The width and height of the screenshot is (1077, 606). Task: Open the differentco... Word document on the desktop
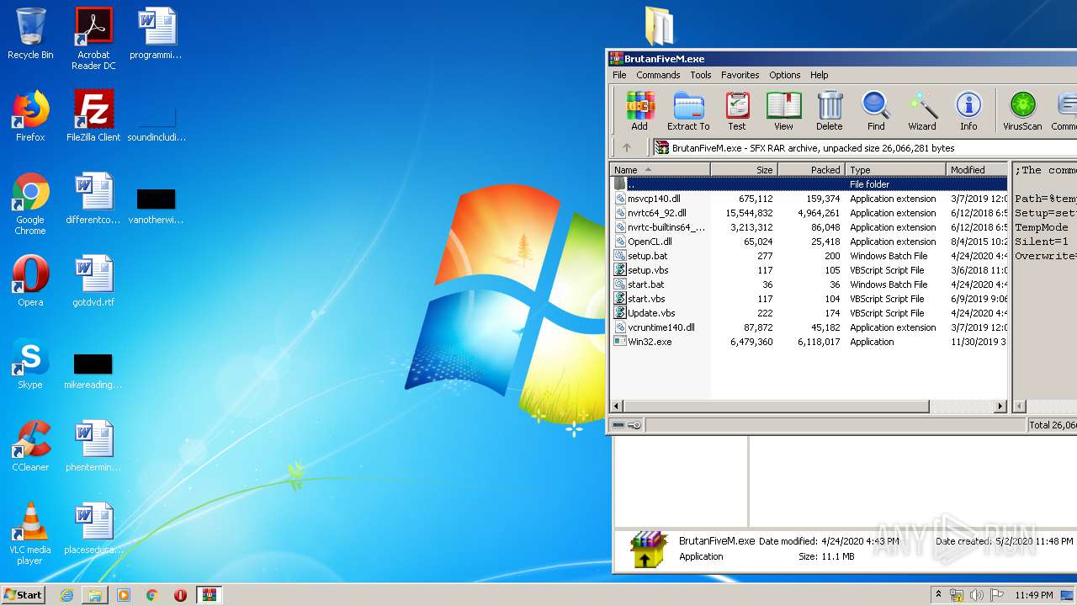(93, 199)
